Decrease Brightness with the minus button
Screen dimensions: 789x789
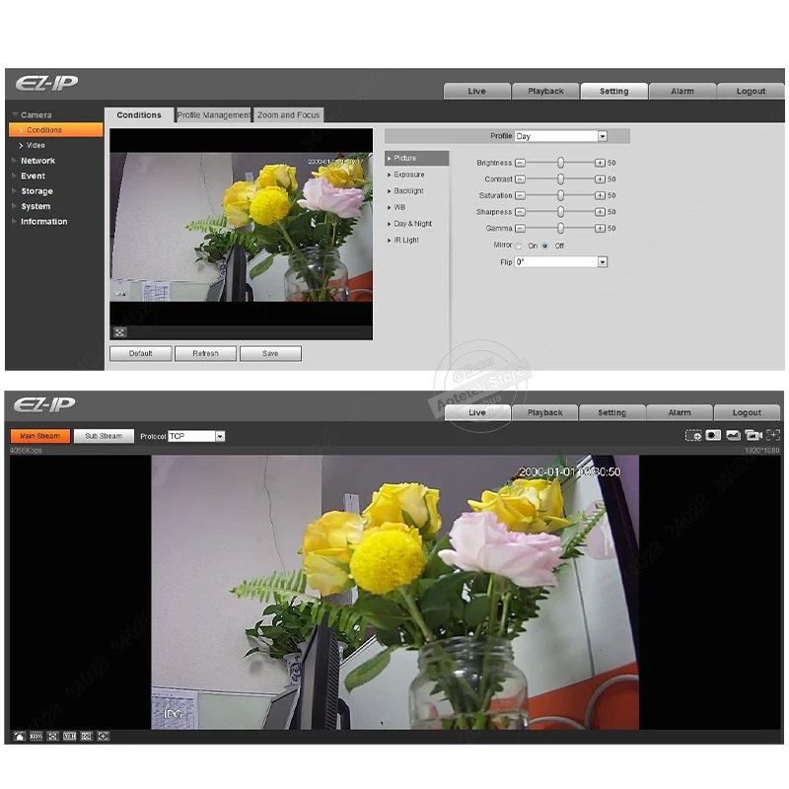coord(521,163)
